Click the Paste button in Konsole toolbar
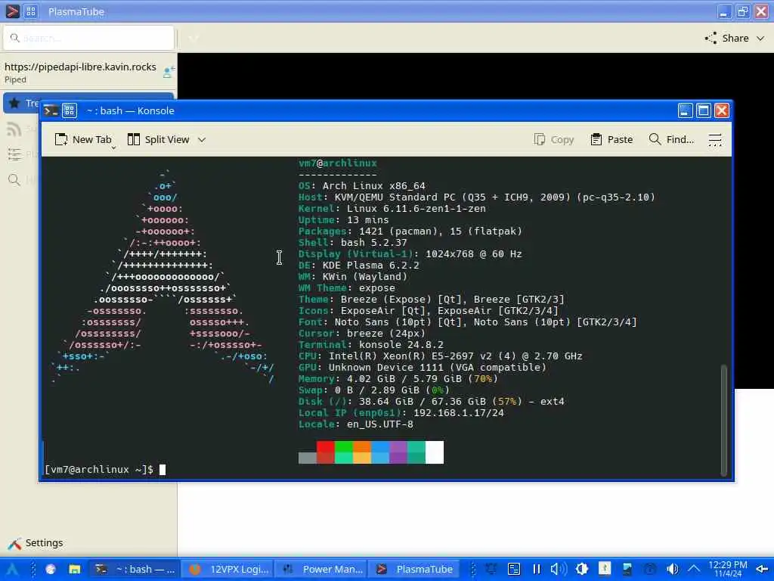The image size is (774, 581). coord(611,140)
